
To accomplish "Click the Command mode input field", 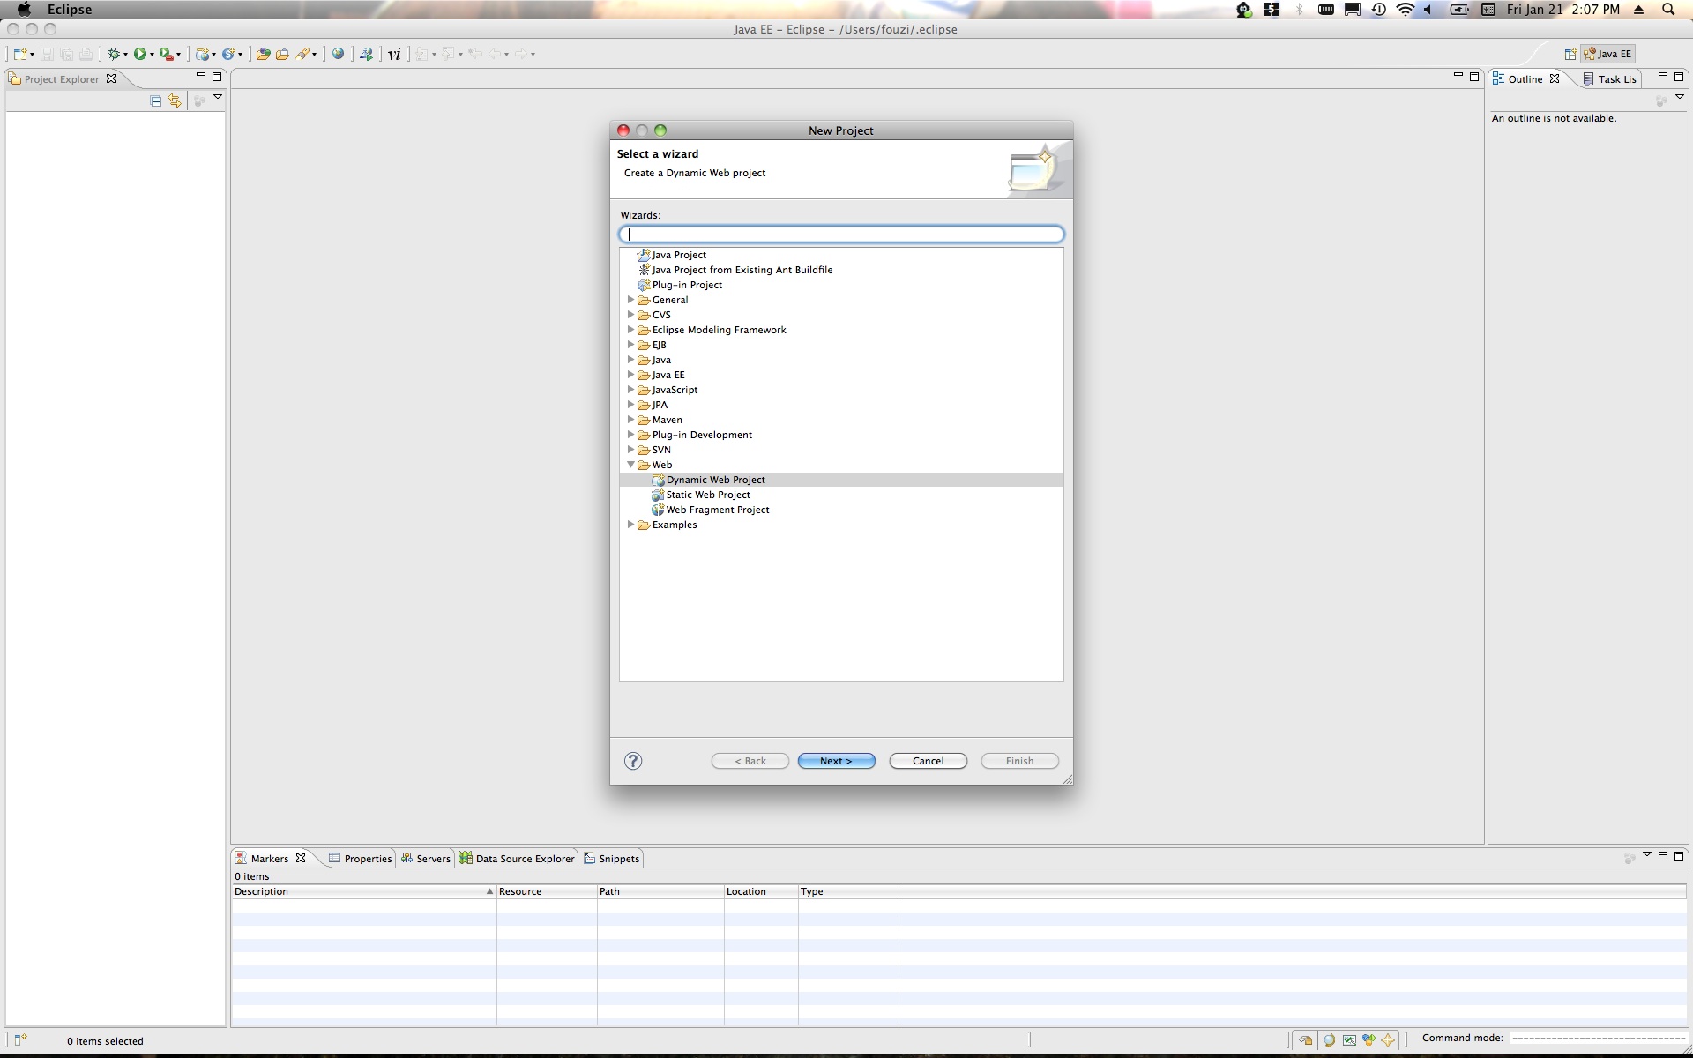I will tap(1598, 1039).
